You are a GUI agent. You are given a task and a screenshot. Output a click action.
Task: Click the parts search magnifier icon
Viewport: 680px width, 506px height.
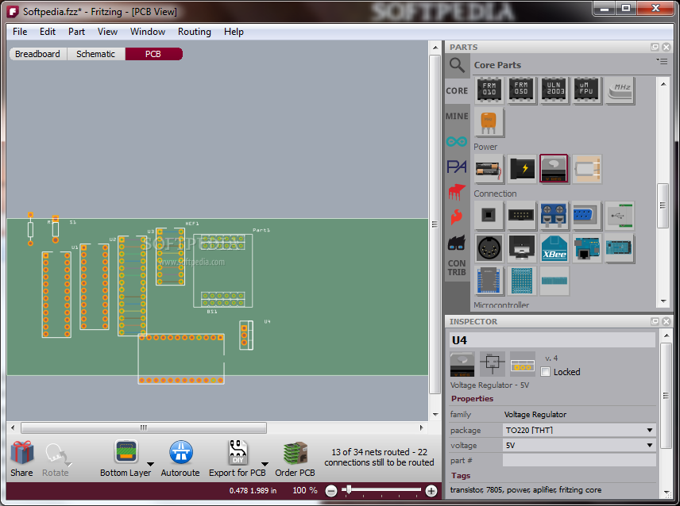tap(457, 65)
